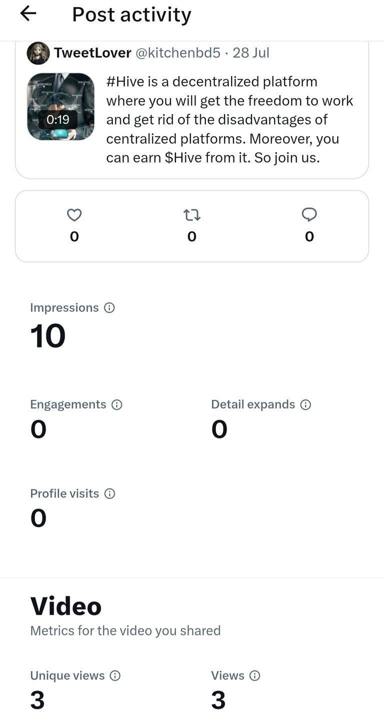Show info about video Views
The width and height of the screenshot is (384, 719).
coord(255,675)
